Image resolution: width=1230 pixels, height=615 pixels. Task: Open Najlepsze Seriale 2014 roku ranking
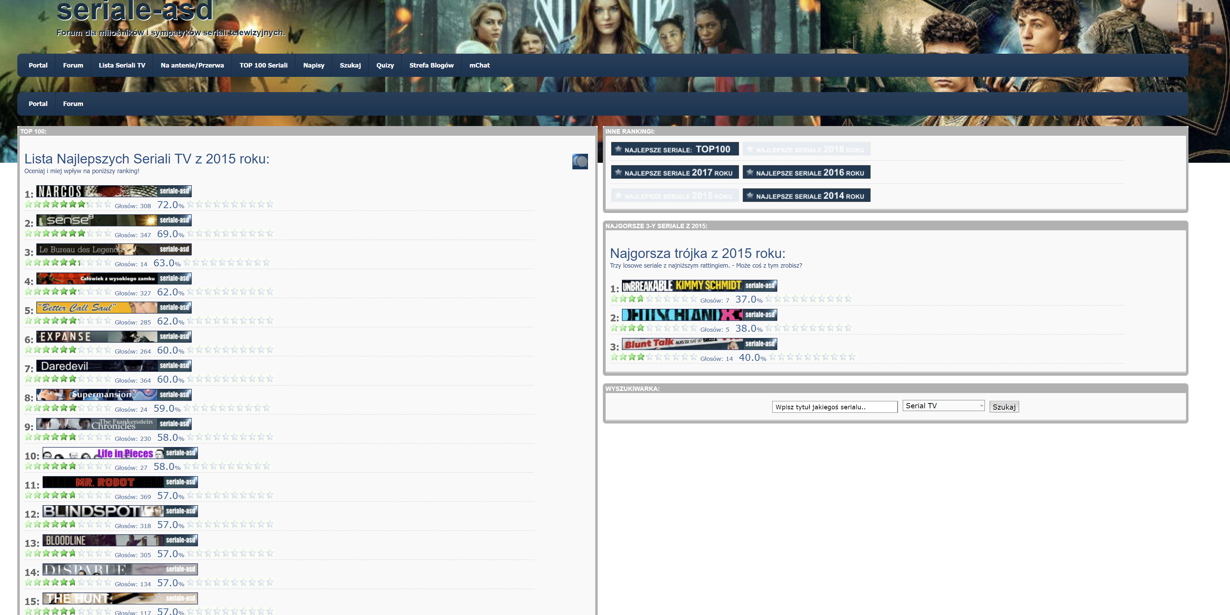[806, 195]
